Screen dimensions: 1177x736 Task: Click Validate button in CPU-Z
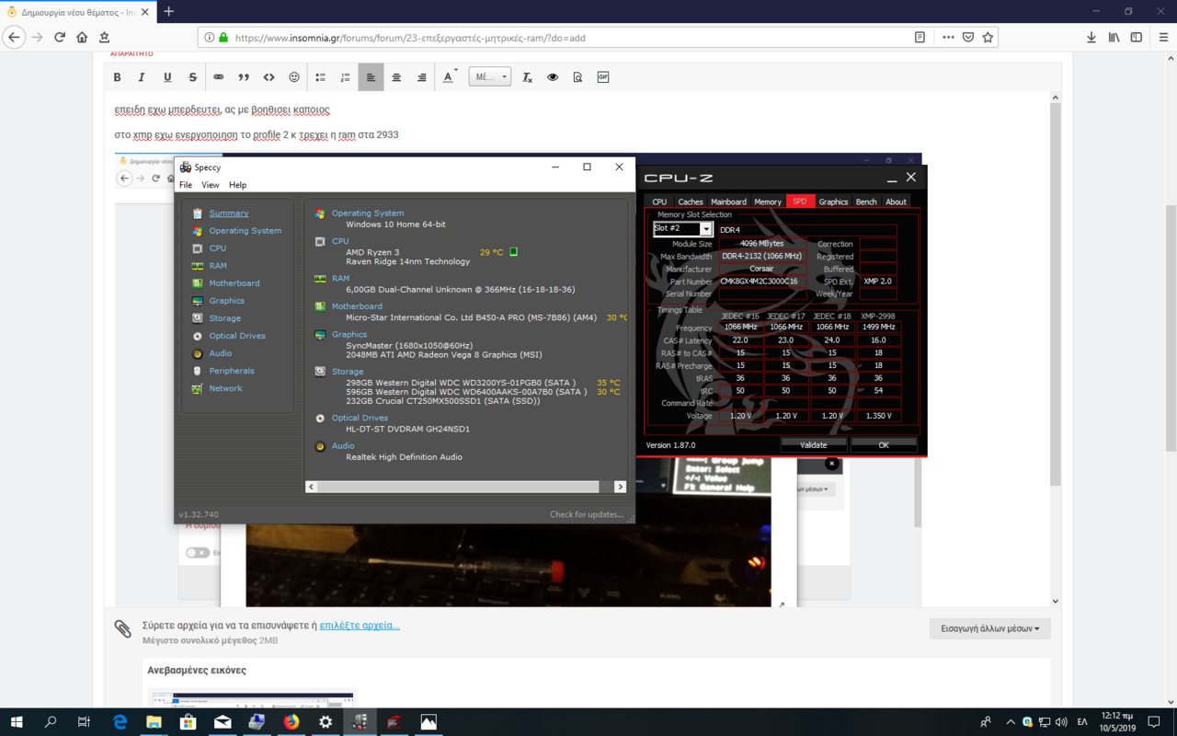[814, 445]
